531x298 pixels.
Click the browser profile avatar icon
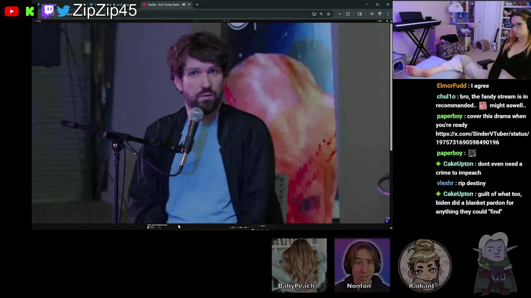(x=379, y=14)
